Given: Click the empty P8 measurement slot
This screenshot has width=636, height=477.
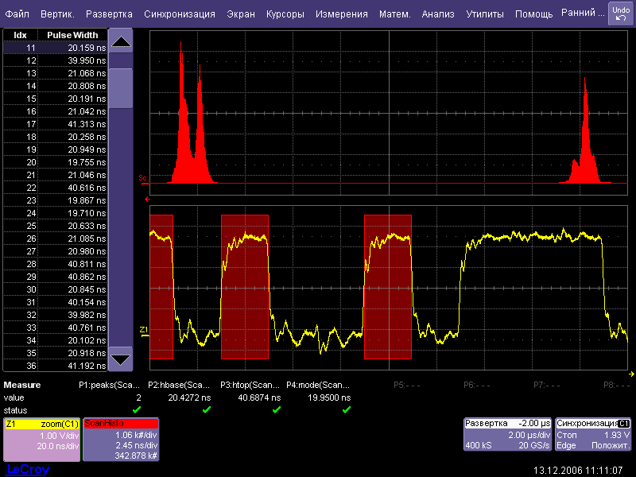Looking at the screenshot, I should [616, 385].
